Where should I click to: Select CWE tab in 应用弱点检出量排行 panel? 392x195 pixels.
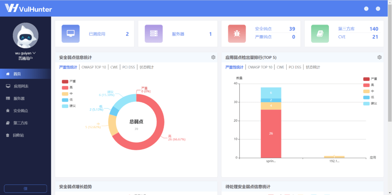click(x=280, y=67)
